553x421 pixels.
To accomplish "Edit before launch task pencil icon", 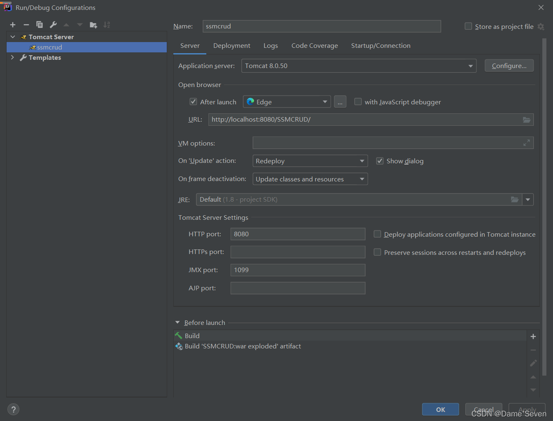I will (x=533, y=363).
